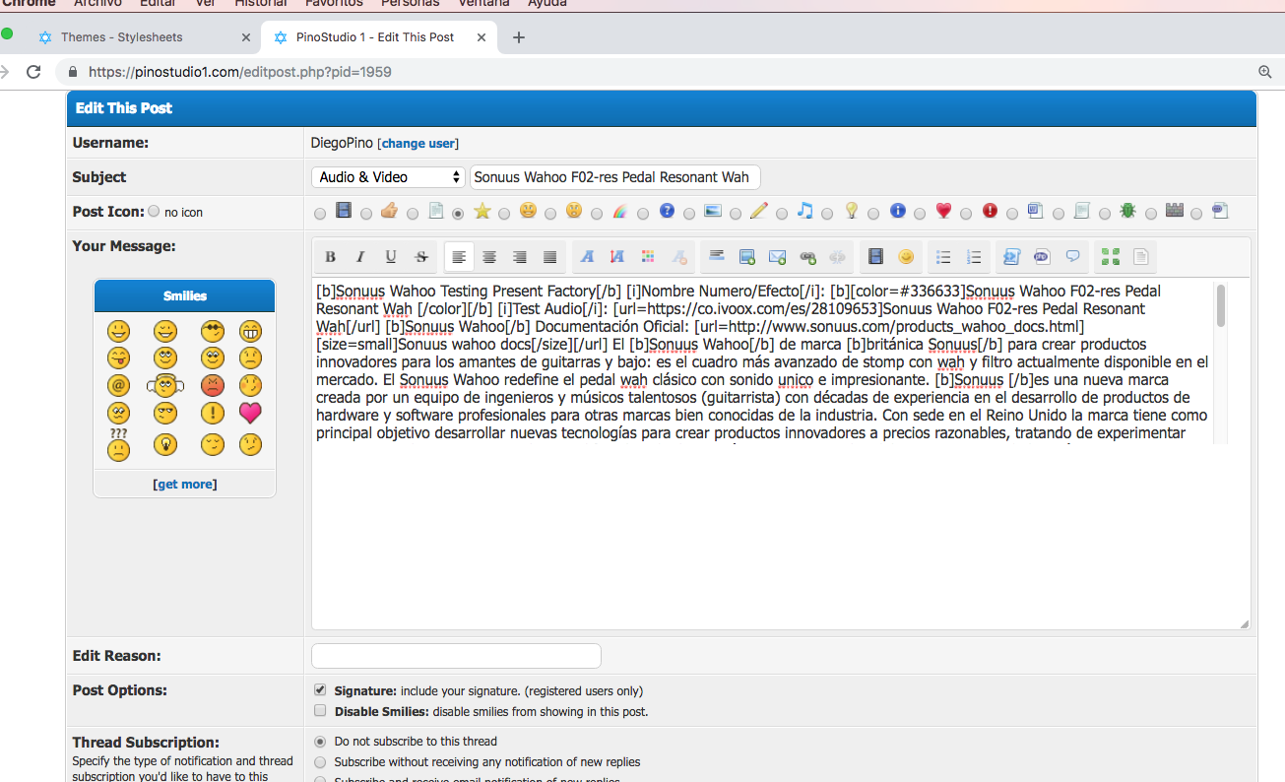Insert a PHP code block
Screen dimensions: 1285x782
[1042, 257]
